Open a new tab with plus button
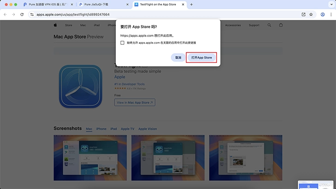 tap(192, 4)
